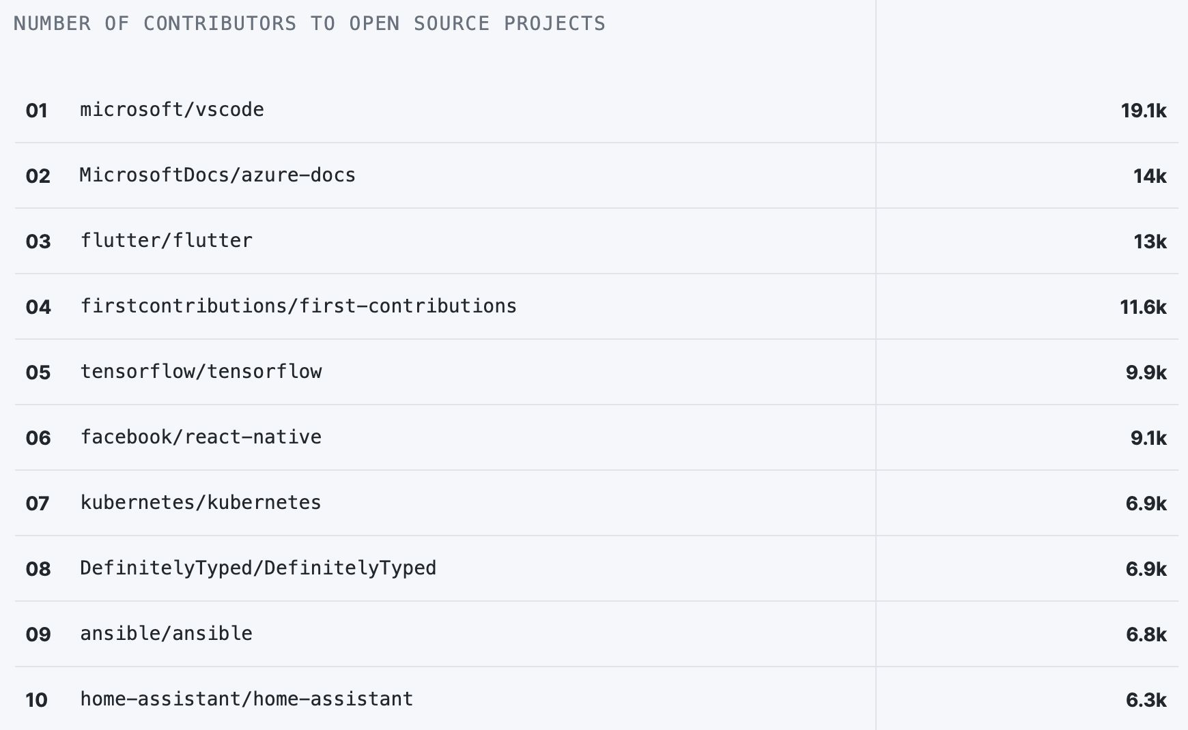Open tensorflow/tensorflow repository entry
1188x730 pixels.
click(x=201, y=372)
